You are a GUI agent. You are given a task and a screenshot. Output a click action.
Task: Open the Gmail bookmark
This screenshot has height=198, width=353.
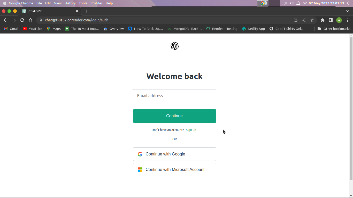[11, 29]
